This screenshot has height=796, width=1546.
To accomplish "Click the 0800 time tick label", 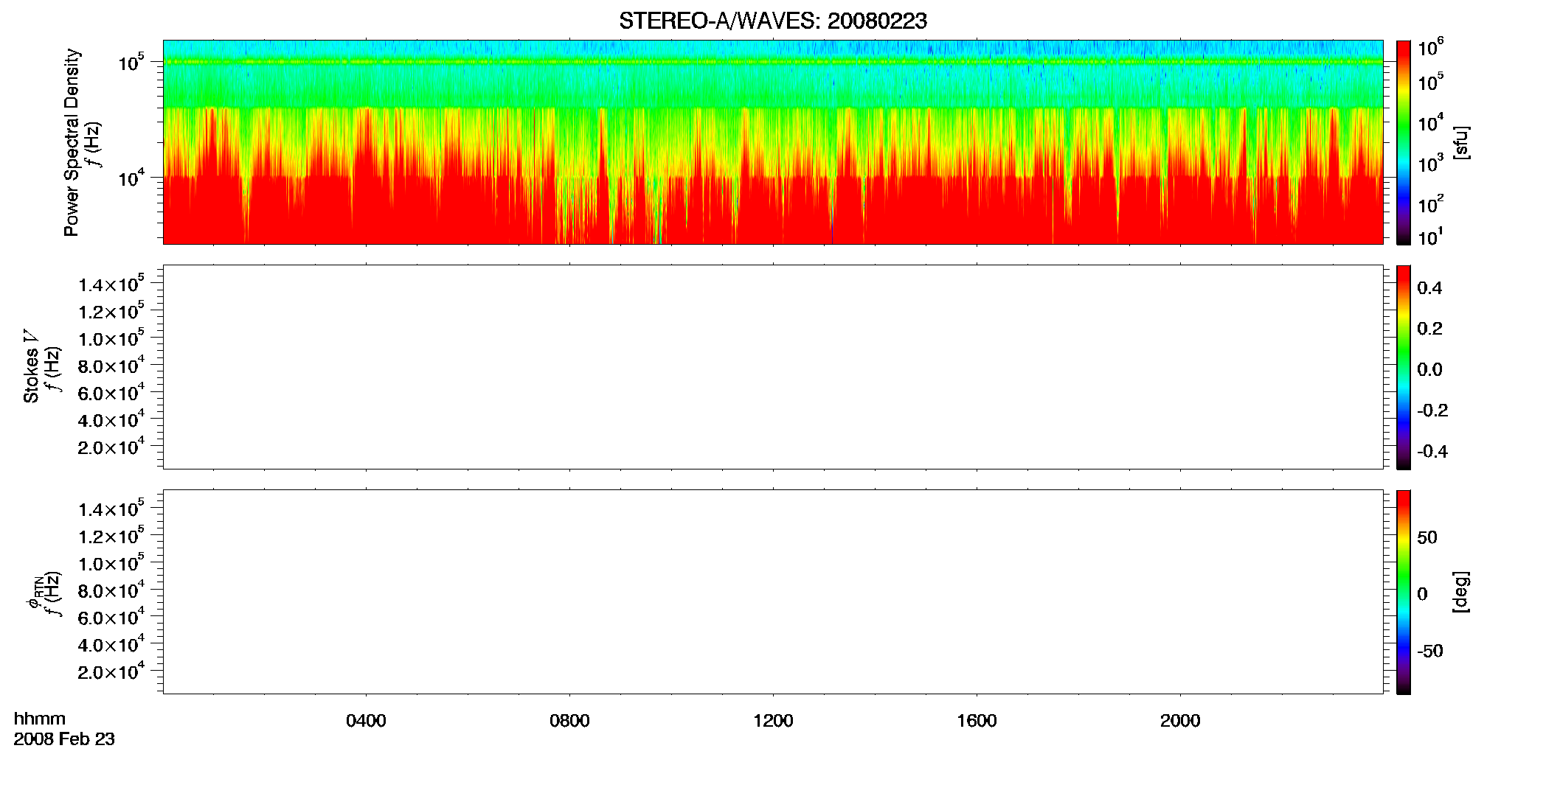I will click(569, 721).
